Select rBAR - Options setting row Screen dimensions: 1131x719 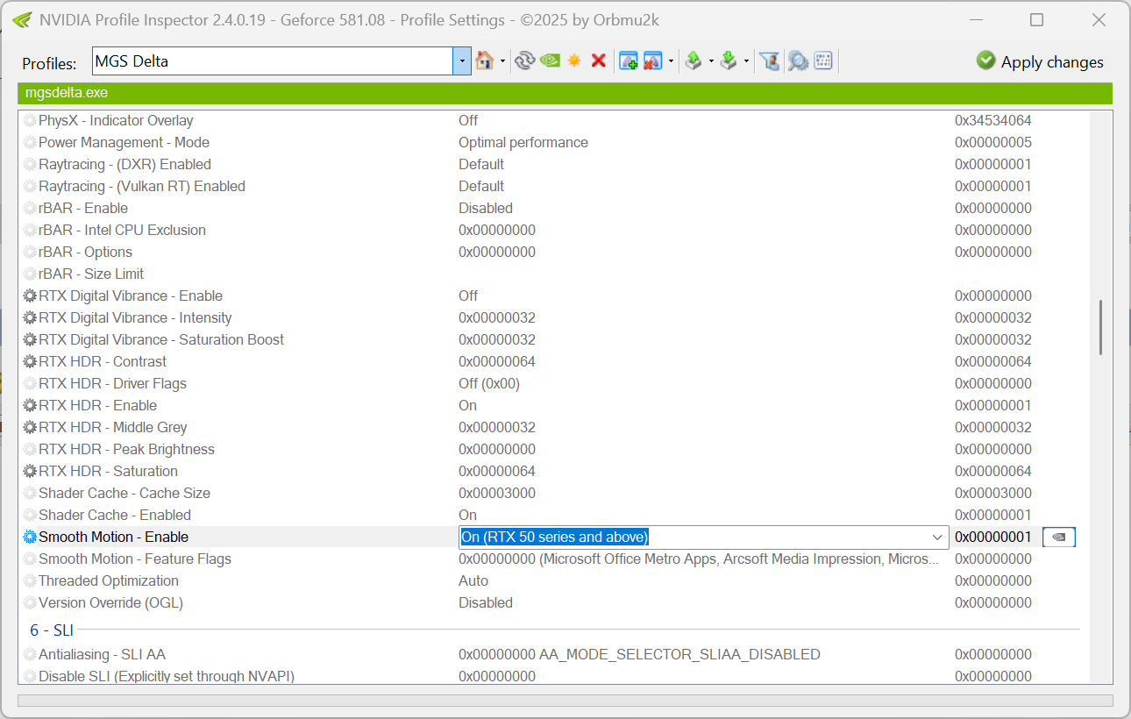click(552, 252)
